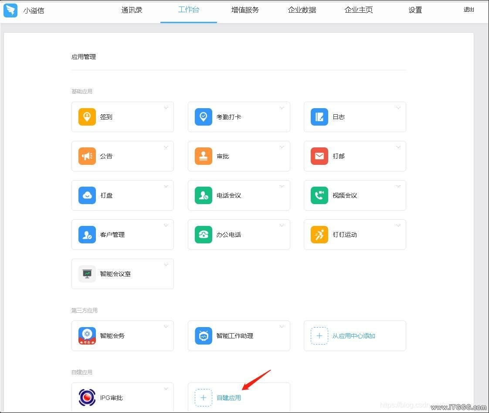Click the 基础应用 section label

click(x=81, y=92)
